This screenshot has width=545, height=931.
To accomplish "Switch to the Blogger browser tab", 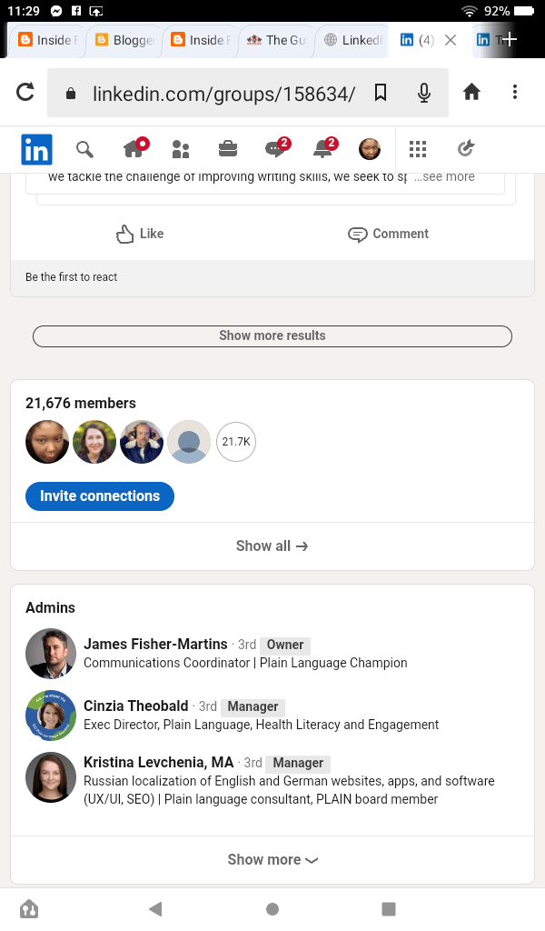I will (x=124, y=40).
